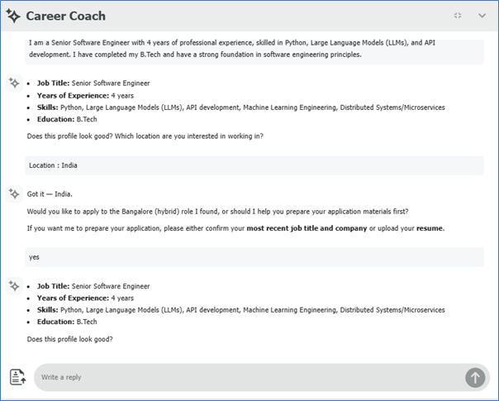Screen dimensions: 499x401
Task: Click the 'Skills:' line in first profile summary
Action: pyautogui.click(x=240, y=107)
